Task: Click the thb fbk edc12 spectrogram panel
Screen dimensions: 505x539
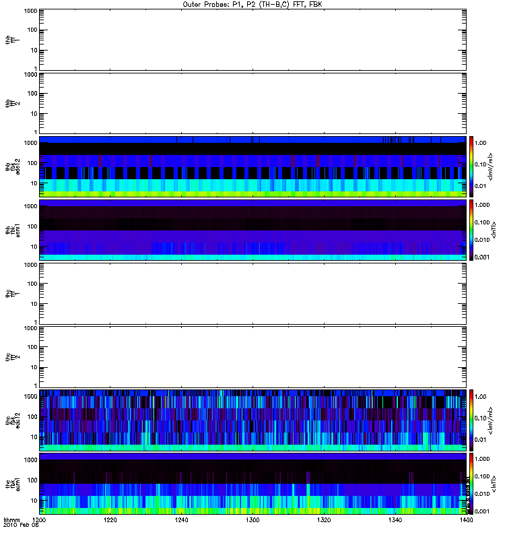Action: click(252, 166)
